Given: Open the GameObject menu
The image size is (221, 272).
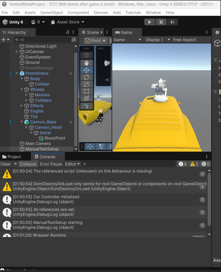Looking at the screenshot, I should click(x=52, y=12).
